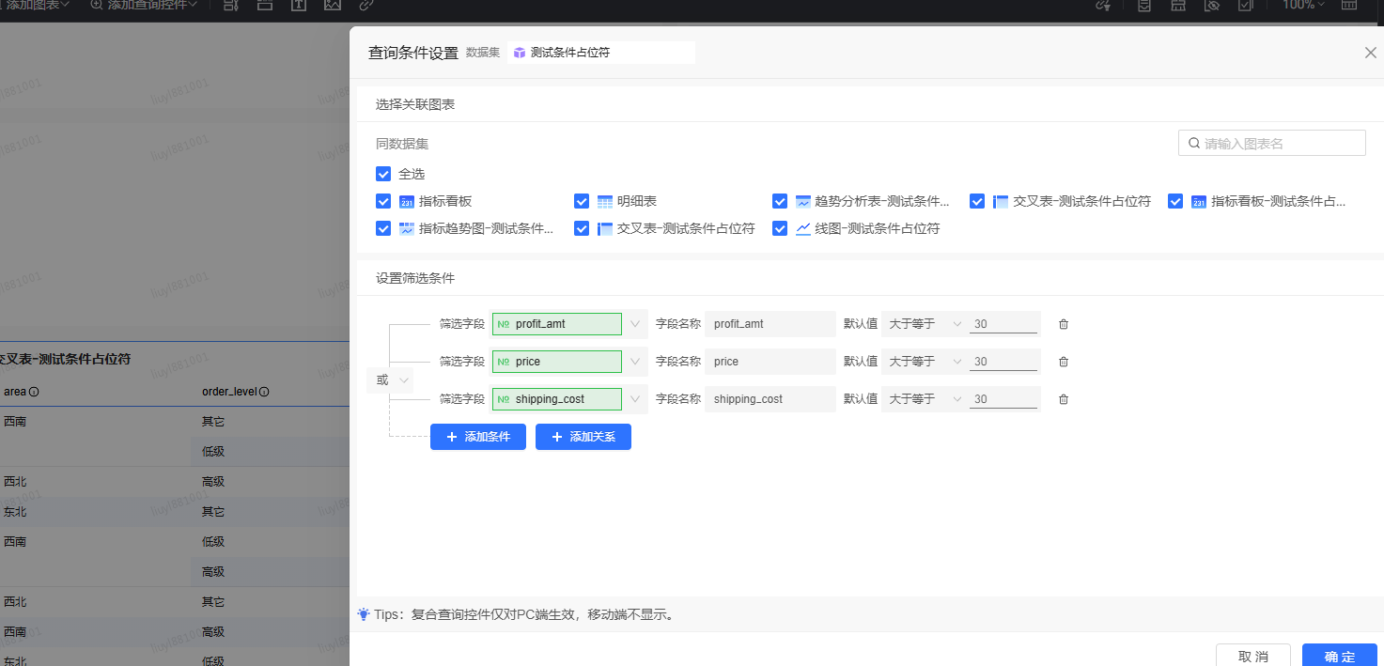Click the 添加关系 button
The image size is (1384, 666).
pos(583,437)
